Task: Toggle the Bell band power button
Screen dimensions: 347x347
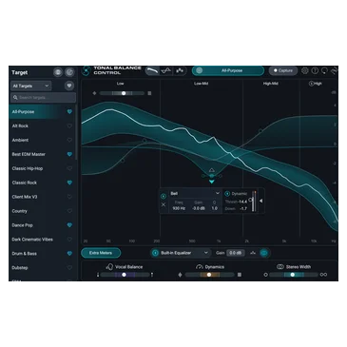Action: point(164,197)
